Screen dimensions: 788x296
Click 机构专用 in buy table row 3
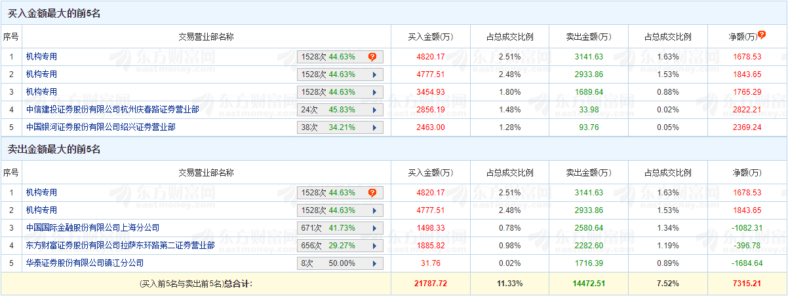coord(41,92)
